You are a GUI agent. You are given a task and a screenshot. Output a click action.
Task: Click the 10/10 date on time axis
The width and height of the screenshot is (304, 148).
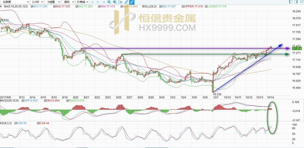227,97
